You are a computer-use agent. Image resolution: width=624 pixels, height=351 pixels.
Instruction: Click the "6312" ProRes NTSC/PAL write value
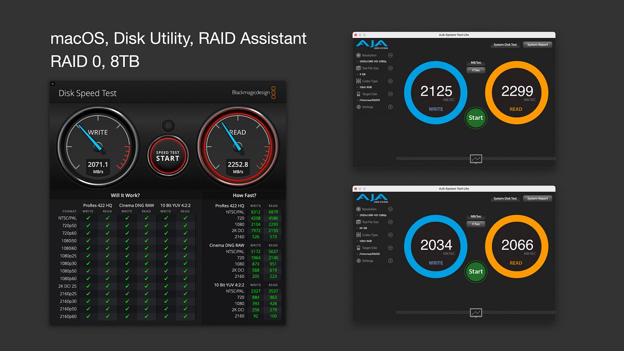tap(255, 212)
